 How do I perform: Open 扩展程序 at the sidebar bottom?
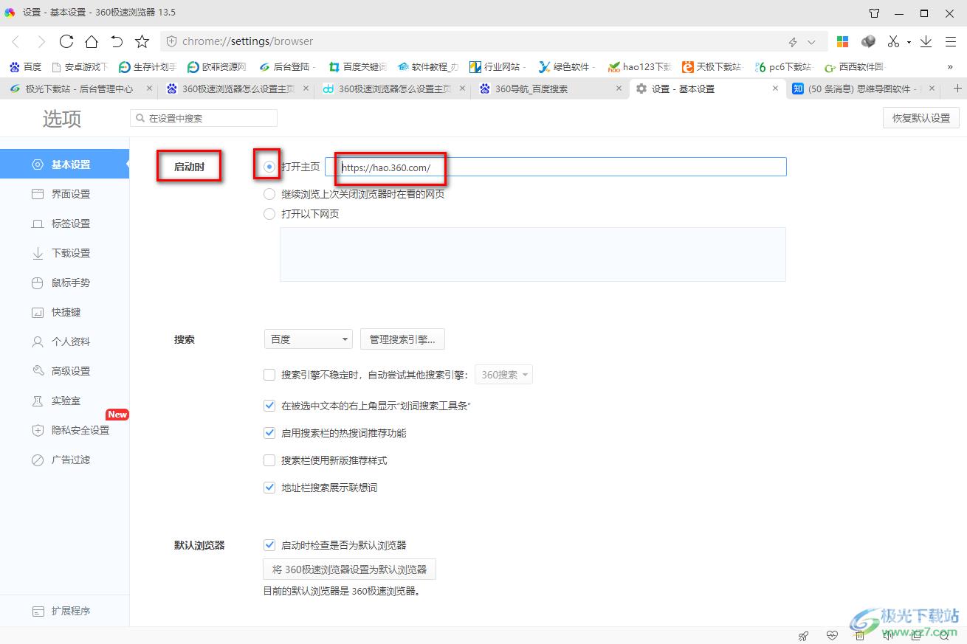64,611
